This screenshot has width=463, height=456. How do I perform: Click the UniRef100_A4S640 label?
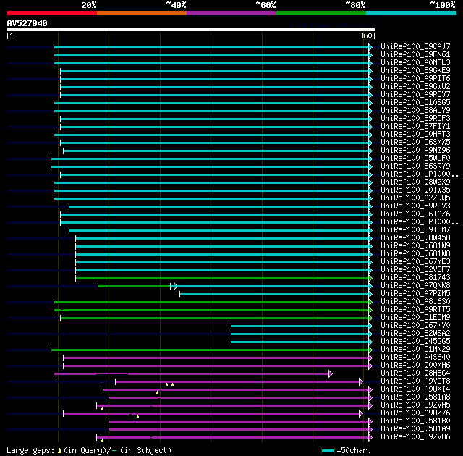pos(415,358)
